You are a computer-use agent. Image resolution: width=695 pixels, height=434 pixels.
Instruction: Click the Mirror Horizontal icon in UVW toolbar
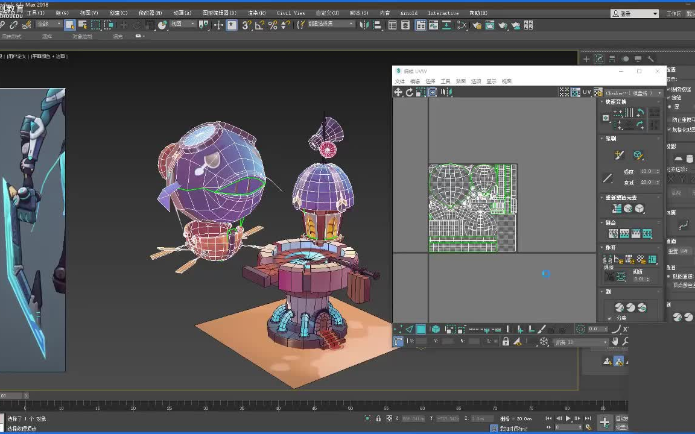(445, 92)
